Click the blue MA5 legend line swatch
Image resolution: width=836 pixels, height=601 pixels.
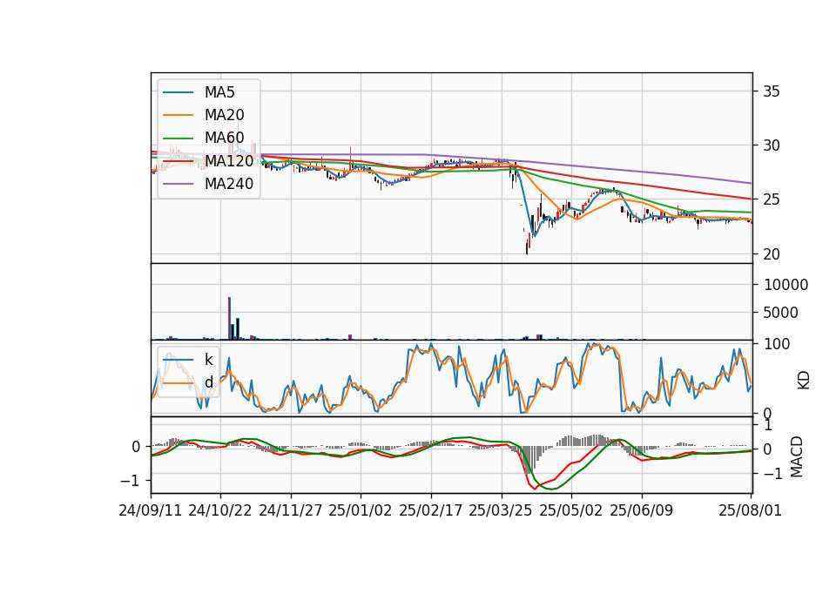point(178,92)
